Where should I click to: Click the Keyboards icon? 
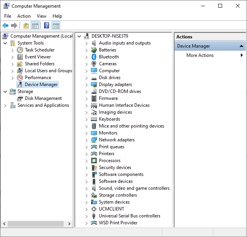pos(94,119)
